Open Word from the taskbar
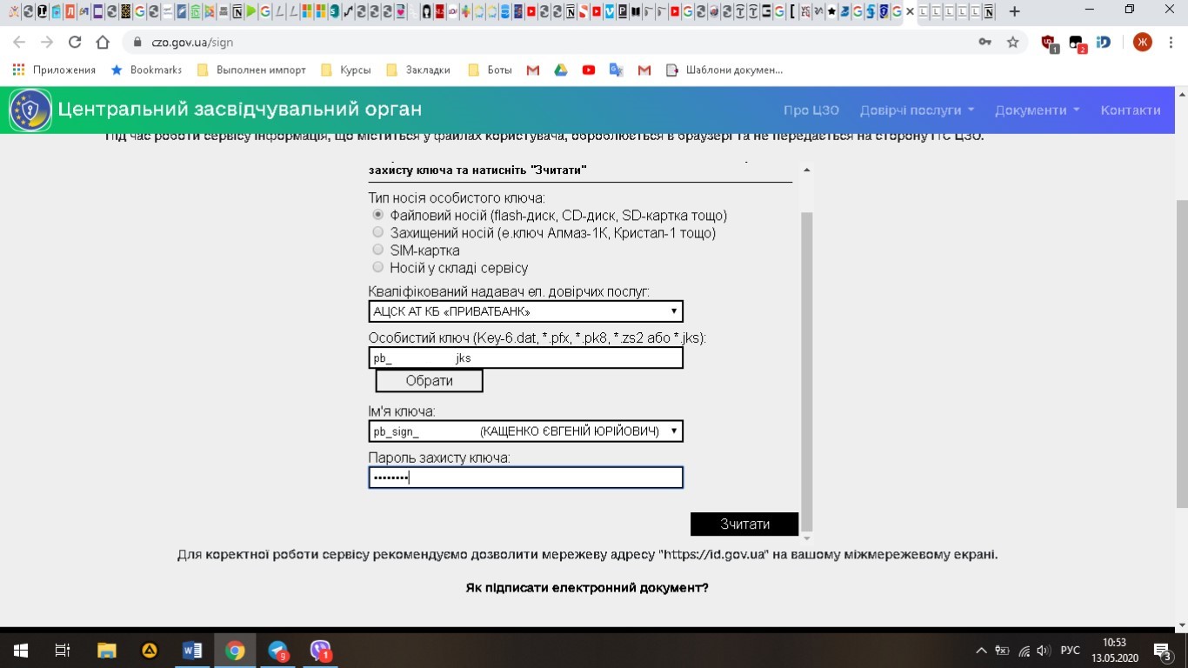1188x668 pixels. coord(192,650)
